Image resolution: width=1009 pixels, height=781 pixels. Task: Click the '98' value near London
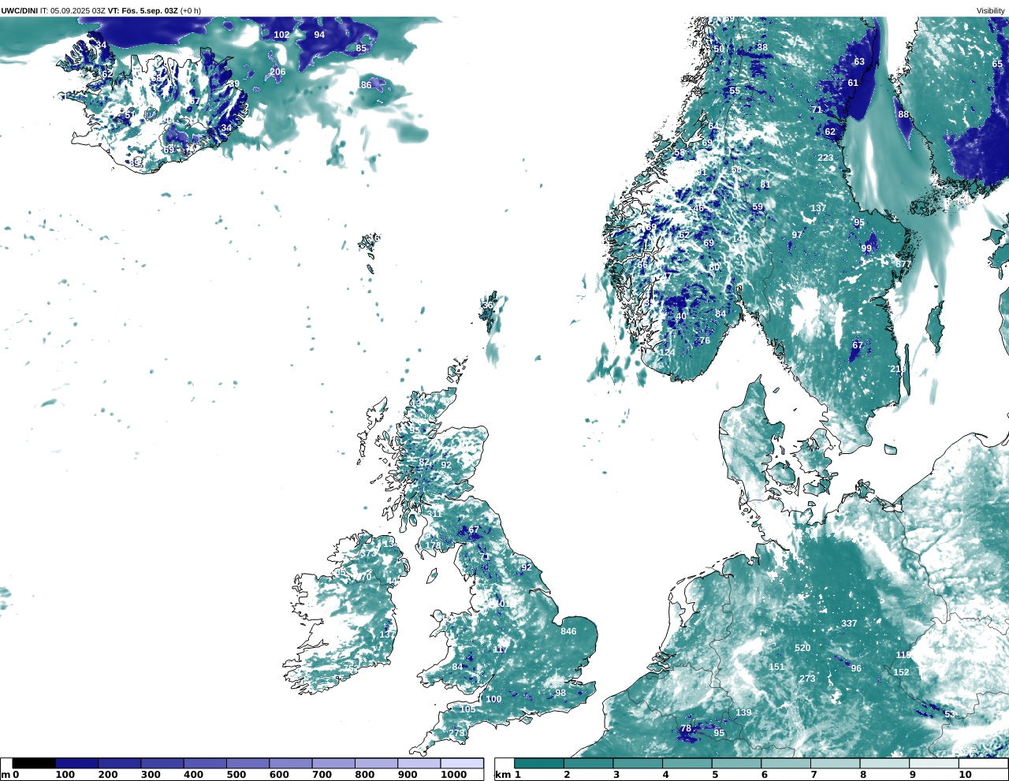point(560,694)
